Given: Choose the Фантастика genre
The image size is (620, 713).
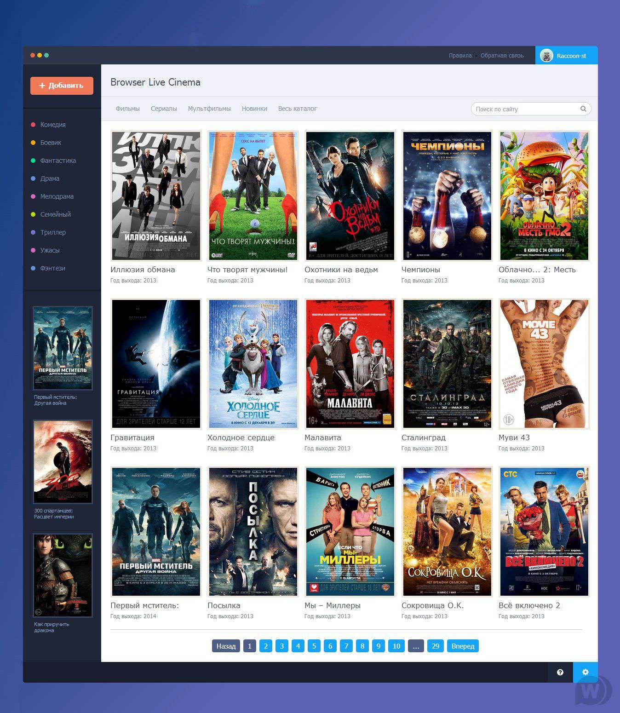Looking at the screenshot, I should pos(58,161).
